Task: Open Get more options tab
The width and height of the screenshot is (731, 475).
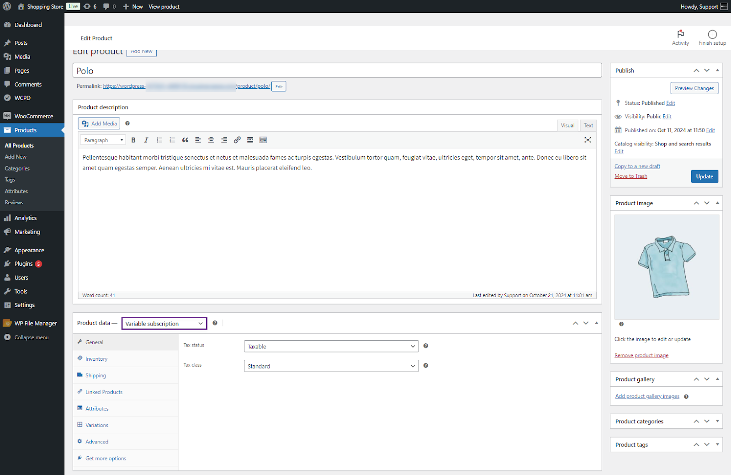Action: (126, 458)
